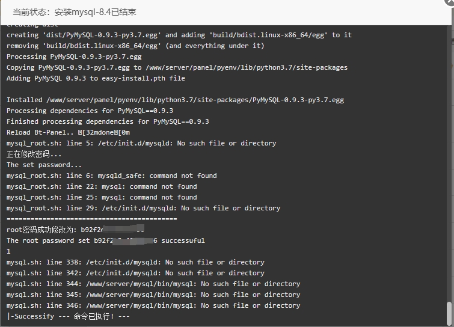The image size is (454, 327).
Task: Click the equals-sign separator line in log
Action: click(91, 219)
